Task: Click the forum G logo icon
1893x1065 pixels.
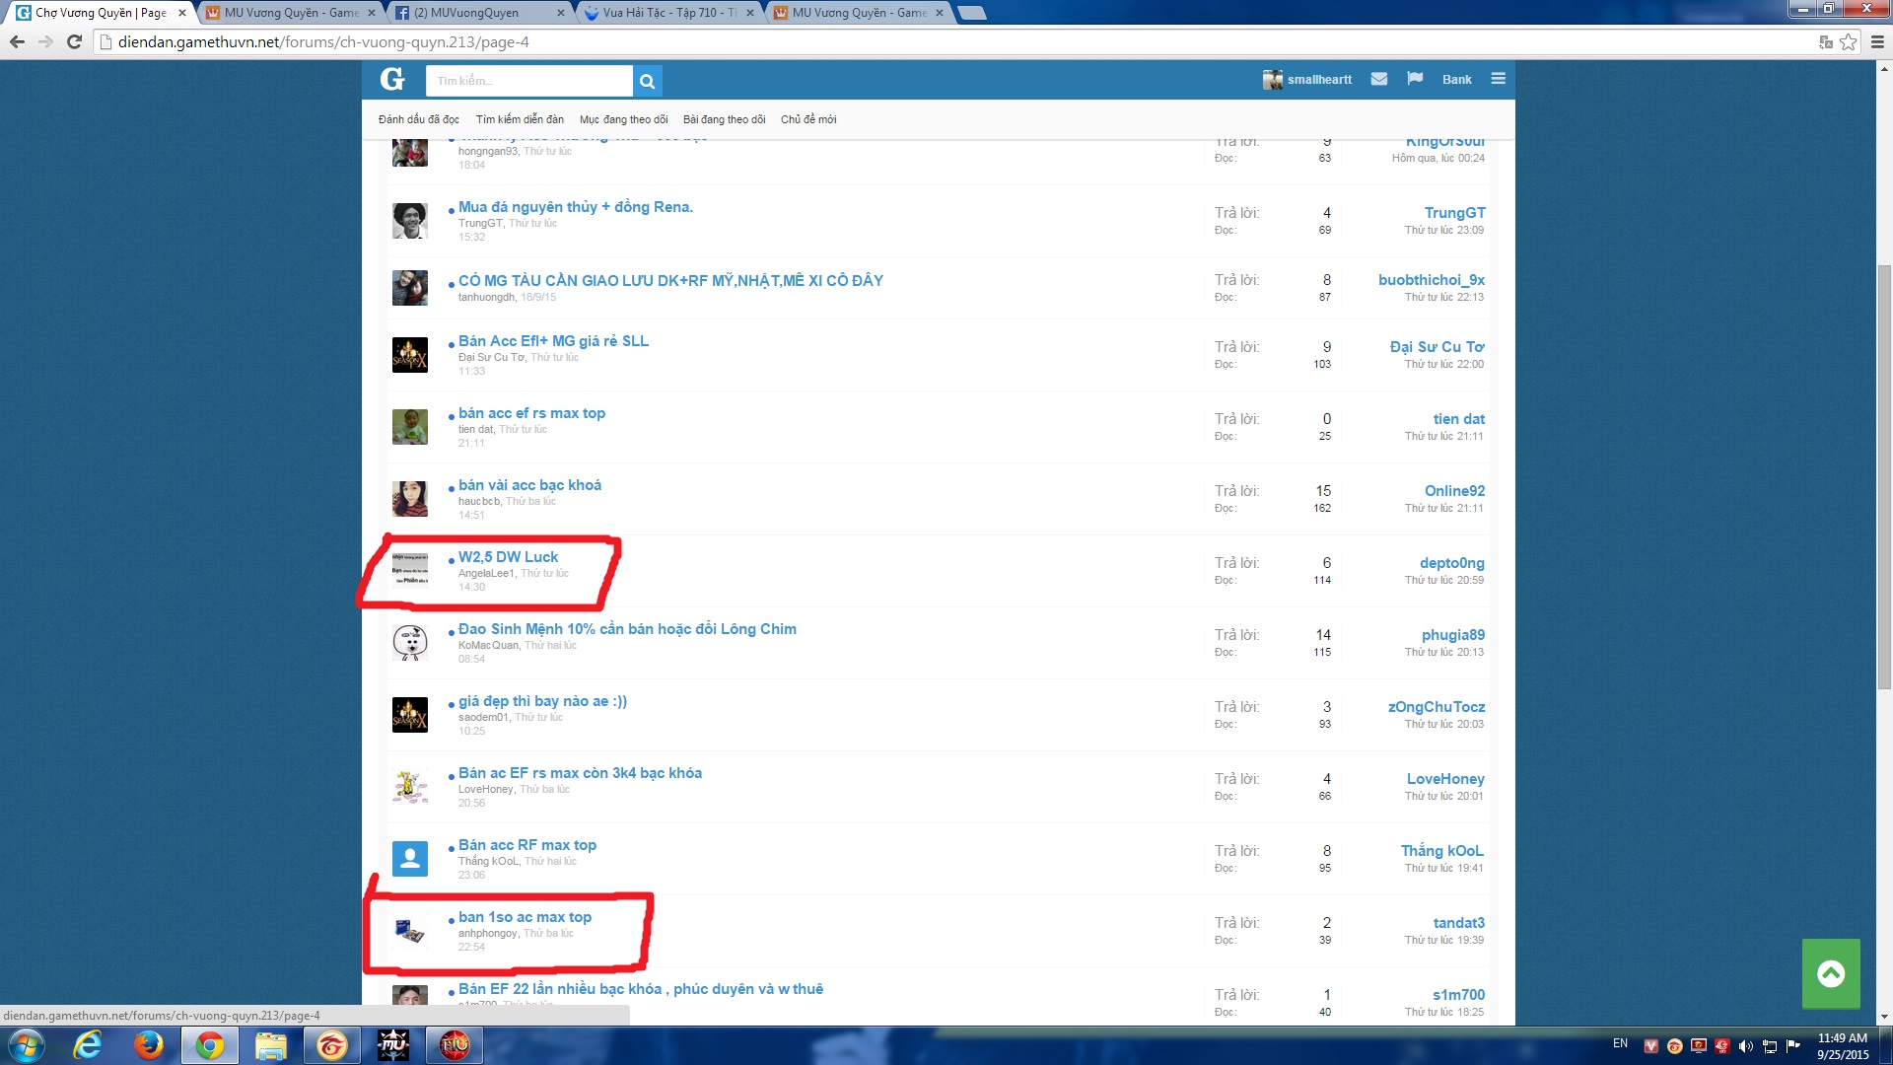Action: pyautogui.click(x=392, y=80)
